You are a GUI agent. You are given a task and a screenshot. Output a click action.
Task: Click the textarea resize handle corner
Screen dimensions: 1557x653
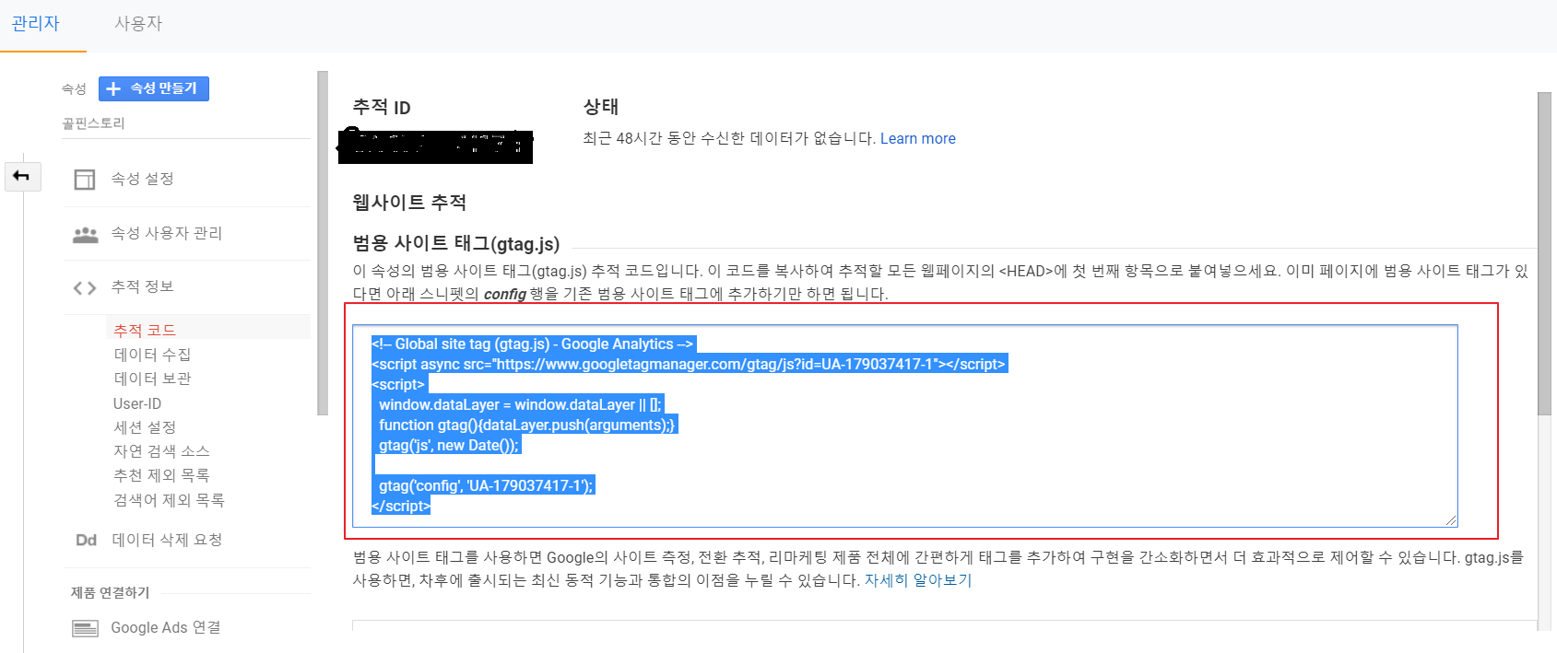(x=1451, y=520)
